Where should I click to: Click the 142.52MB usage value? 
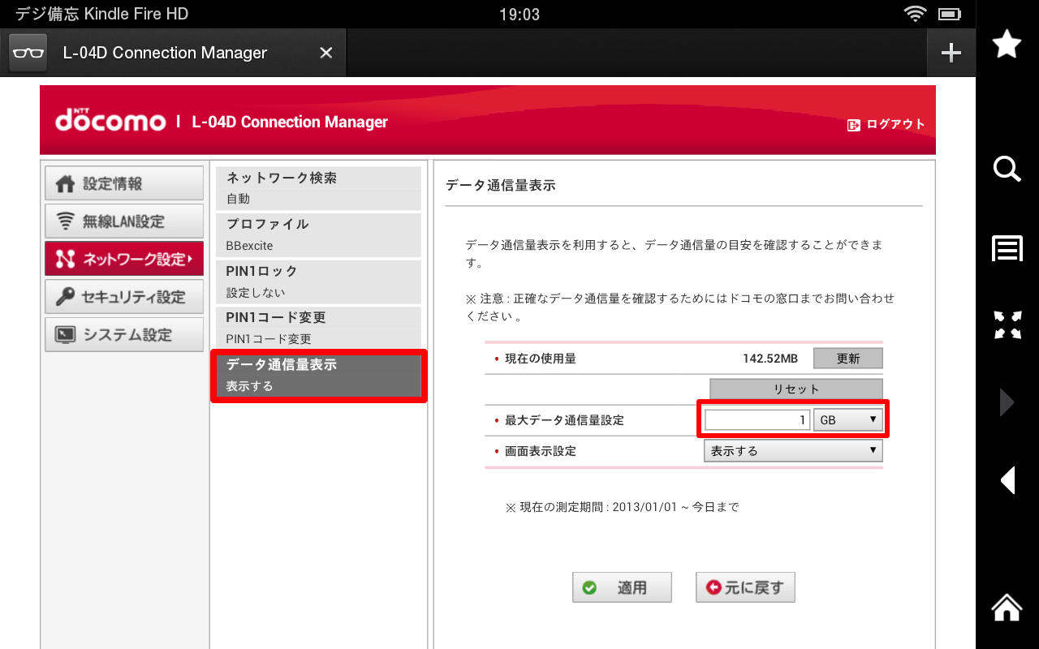(x=770, y=359)
